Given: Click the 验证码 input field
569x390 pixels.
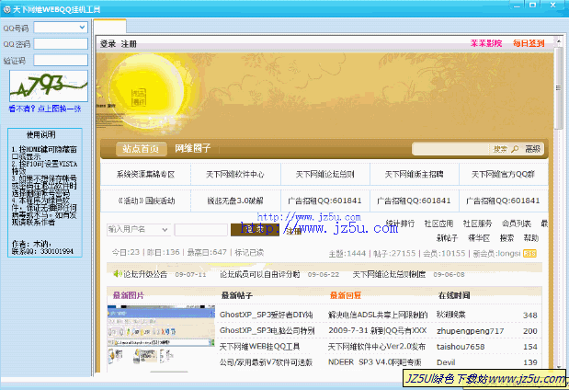Looking at the screenshot, I should click(61, 60).
